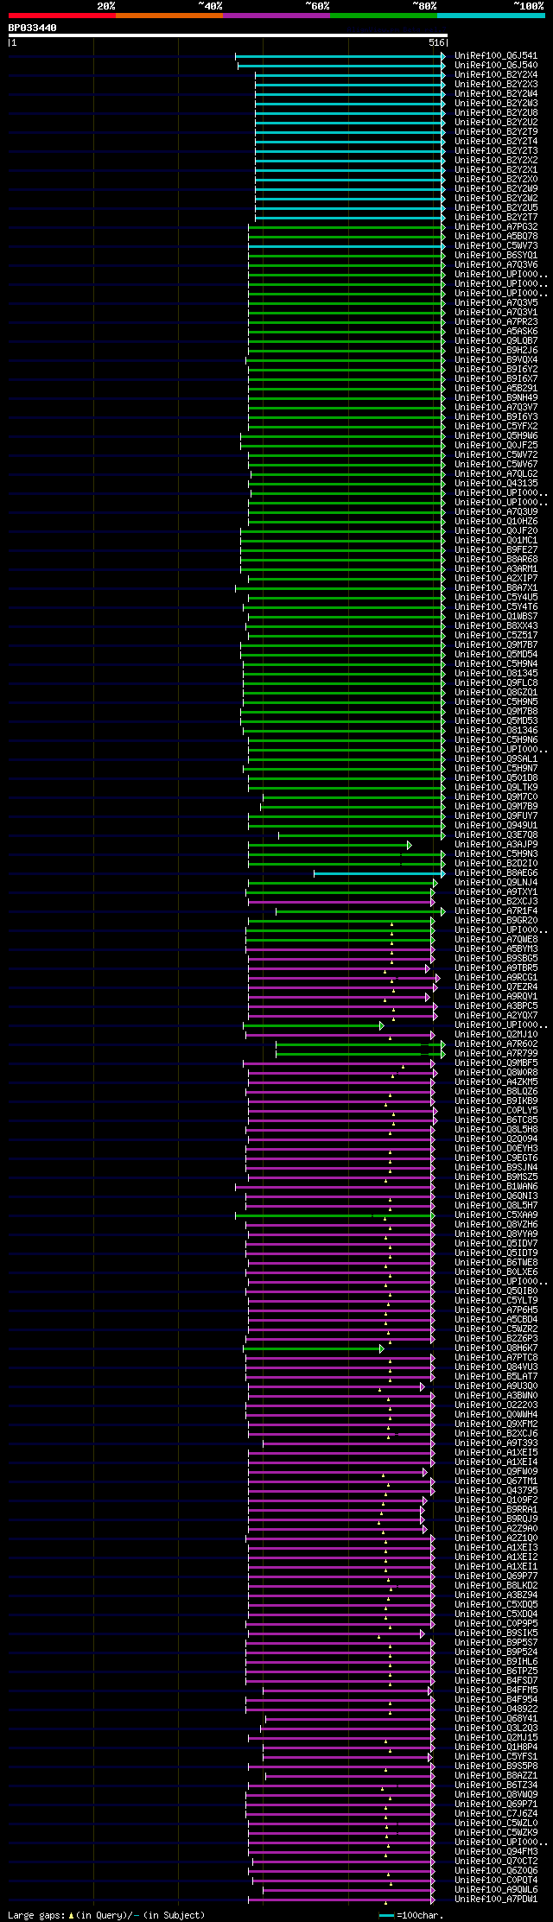
Task: Open hit UniRef100_A7QWE8
Action: [496, 939]
